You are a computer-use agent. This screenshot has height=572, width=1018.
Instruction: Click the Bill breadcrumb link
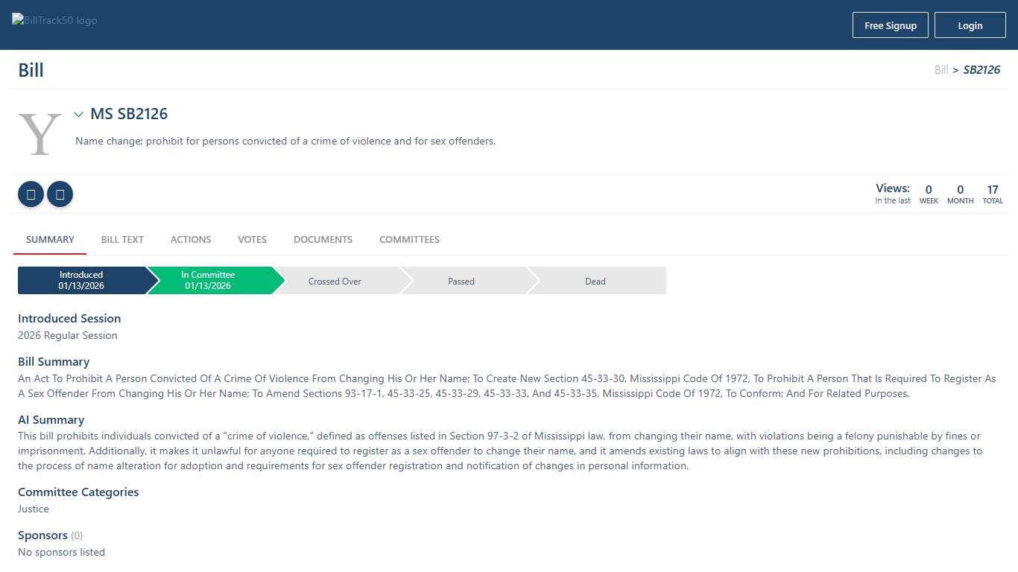(x=941, y=70)
